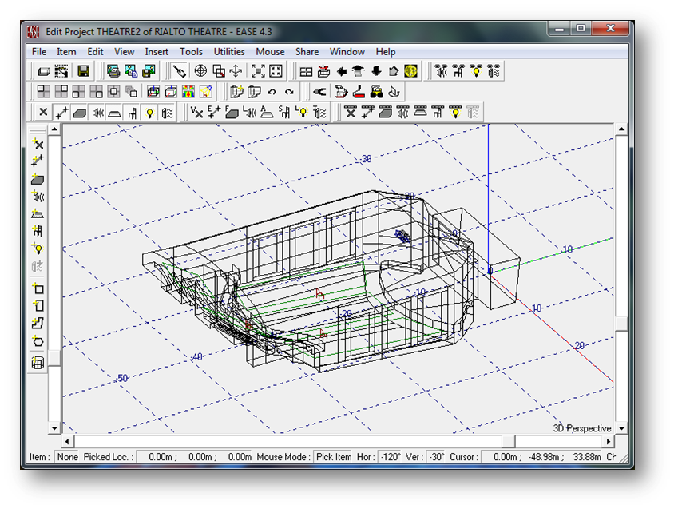
Task: Click the black down arrow toolbar icon
Action: [376, 71]
